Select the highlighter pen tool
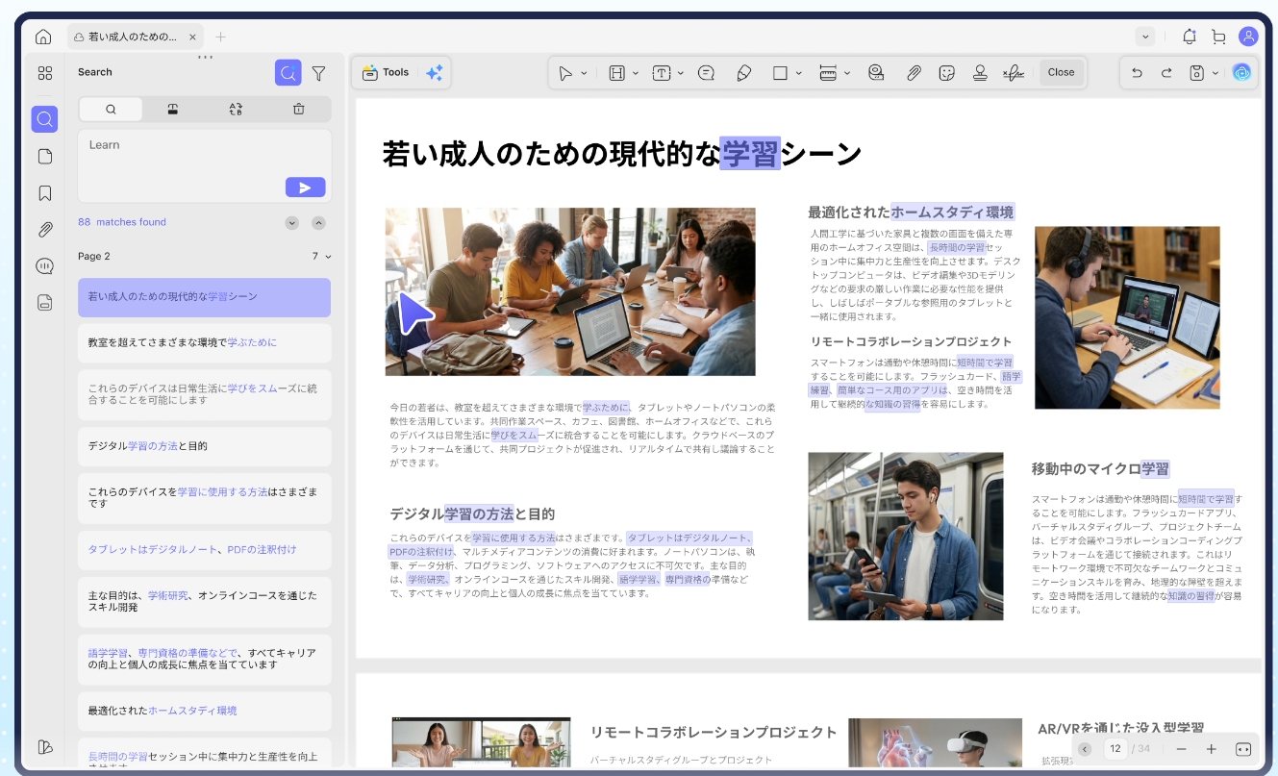 click(743, 72)
